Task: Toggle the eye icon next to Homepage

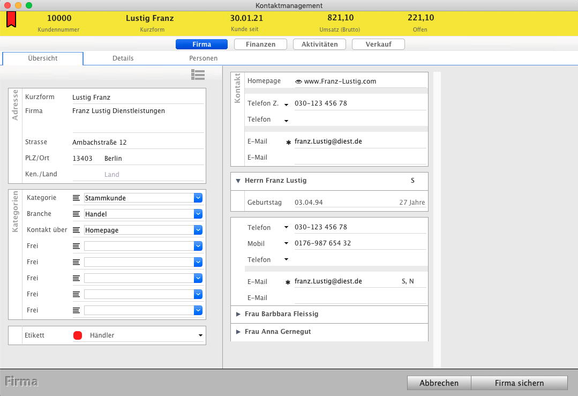Action: 298,82
